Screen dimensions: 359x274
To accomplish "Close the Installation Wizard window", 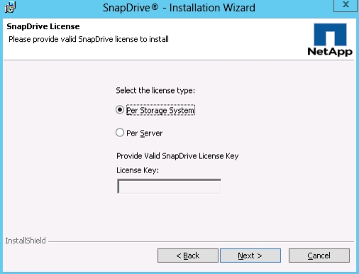I will pos(346,5).
